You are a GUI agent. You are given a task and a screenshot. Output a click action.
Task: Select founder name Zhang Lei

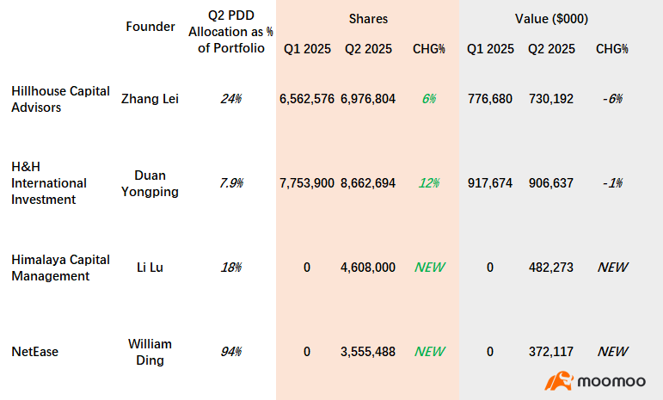(x=150, y=99)
